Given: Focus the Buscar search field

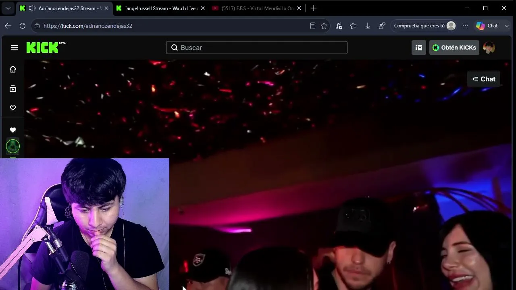Looking at the screenshot, I should 256,48.
